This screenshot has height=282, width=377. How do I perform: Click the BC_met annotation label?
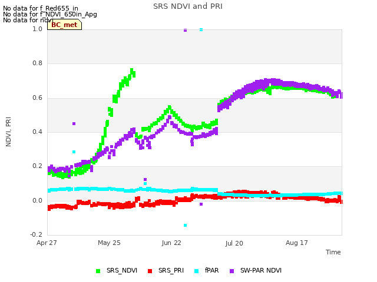[x=64, y=25]
